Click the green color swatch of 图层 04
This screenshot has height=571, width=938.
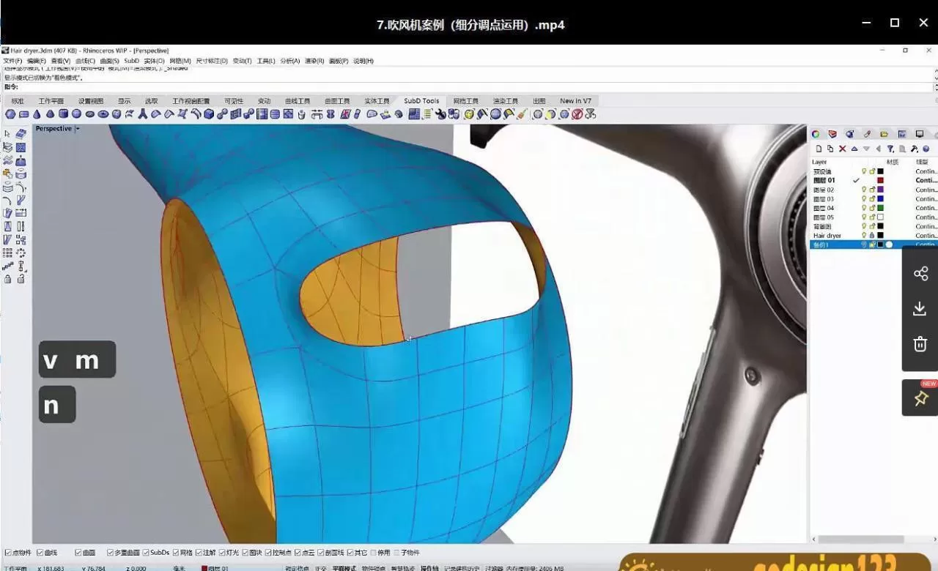(880, 208)
